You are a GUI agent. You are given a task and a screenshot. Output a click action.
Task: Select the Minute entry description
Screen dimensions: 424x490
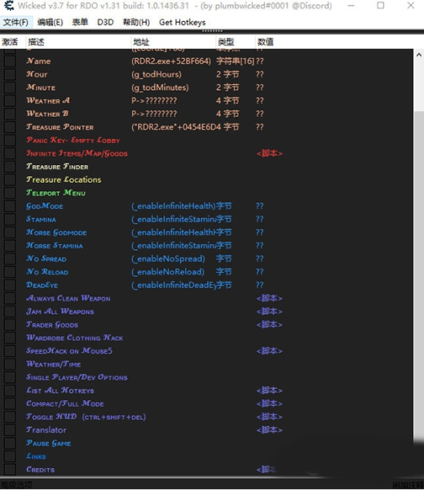[41, 87]
